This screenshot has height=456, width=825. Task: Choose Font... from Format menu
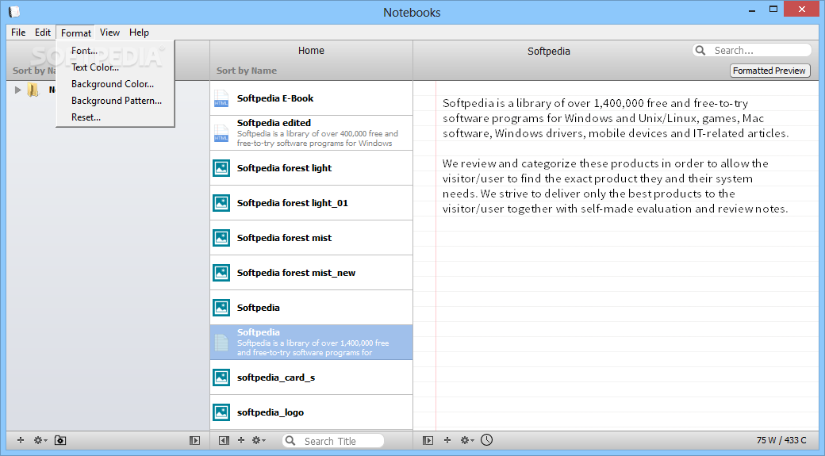coord(115,51)
